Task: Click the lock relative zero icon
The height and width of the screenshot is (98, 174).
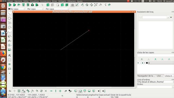Action: [x=70, y=91]
